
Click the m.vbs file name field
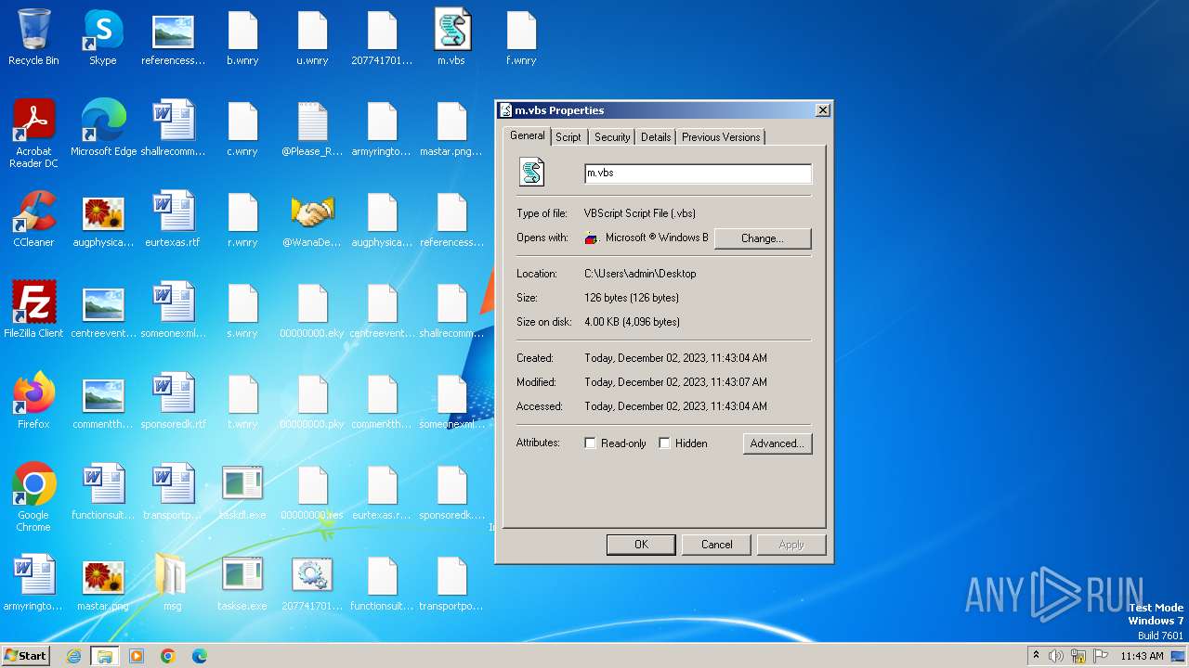[x=698, y=173]
